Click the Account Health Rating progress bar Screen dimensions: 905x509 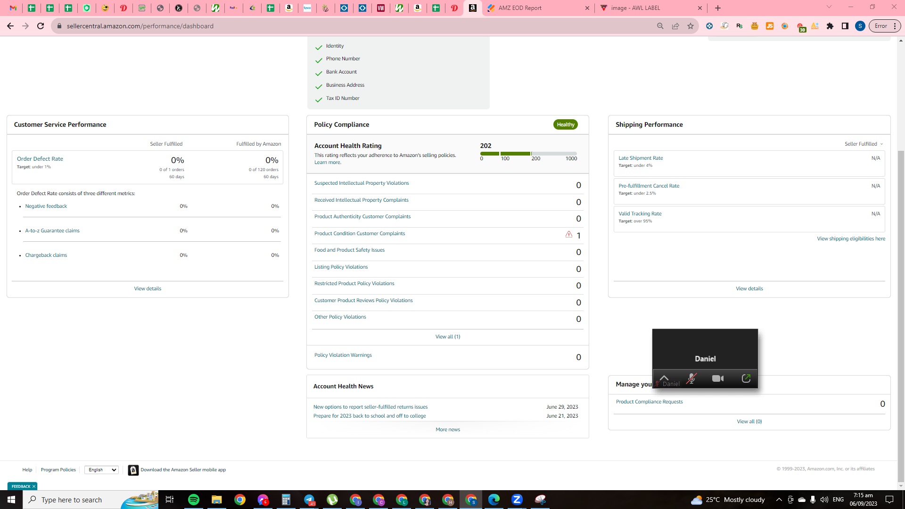point(528,154)
